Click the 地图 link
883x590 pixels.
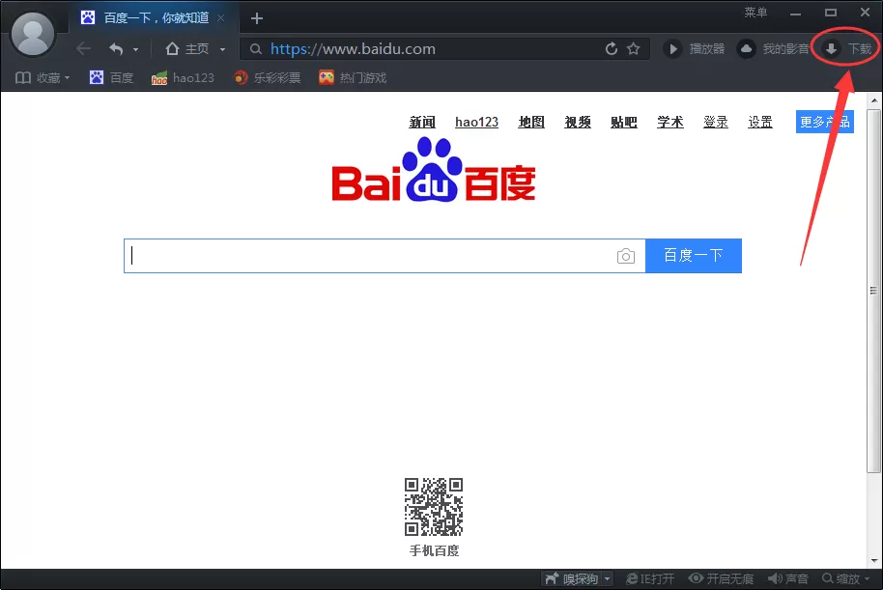click(x=531, y=122)
